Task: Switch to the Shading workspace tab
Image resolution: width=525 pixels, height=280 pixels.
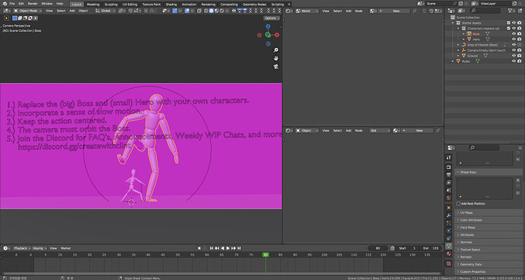Action: tap(171, 5)
